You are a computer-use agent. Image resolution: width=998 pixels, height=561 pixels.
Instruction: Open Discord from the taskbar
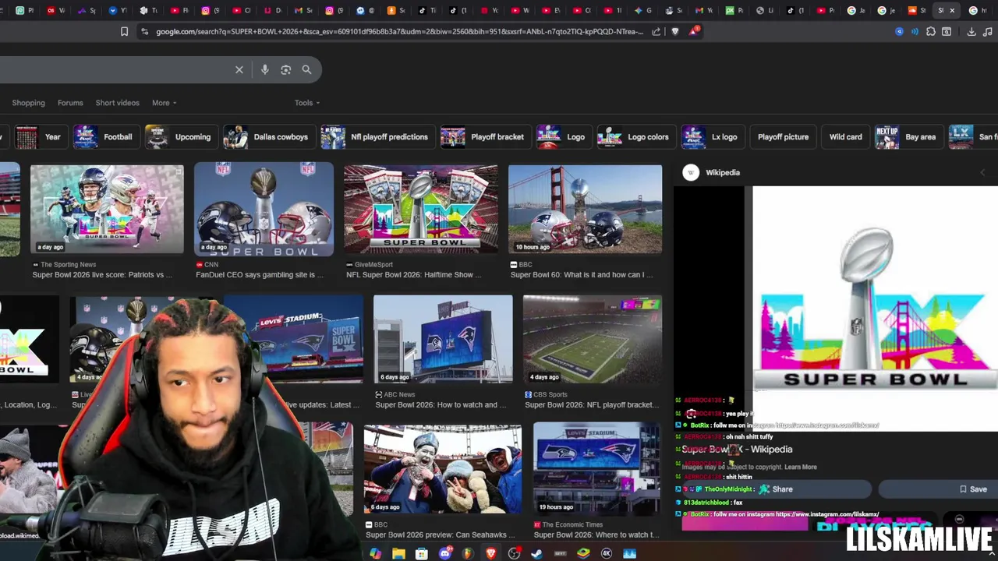click(445, 554)
